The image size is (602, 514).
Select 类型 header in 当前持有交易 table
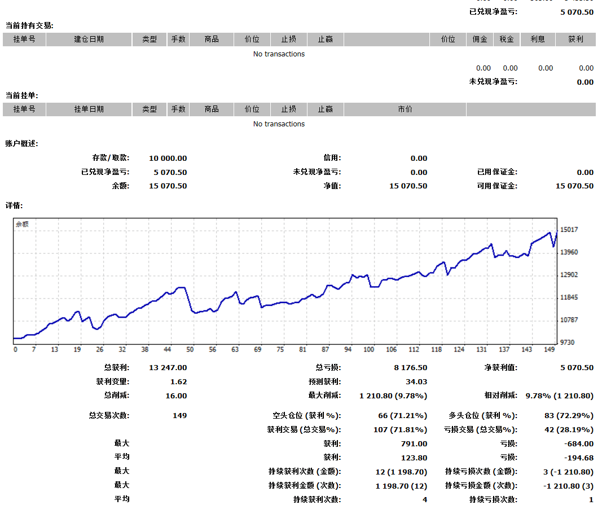click(150, 39)
